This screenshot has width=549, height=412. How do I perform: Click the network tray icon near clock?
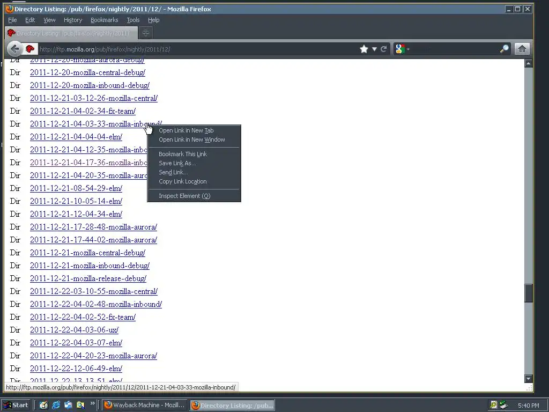click(503, 405)
